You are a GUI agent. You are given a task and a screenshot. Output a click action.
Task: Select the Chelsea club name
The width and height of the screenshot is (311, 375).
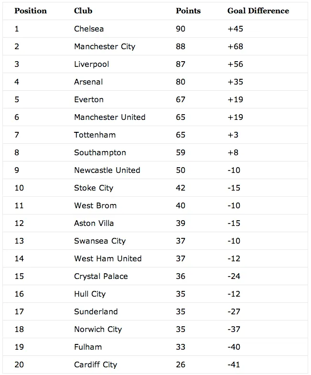point(89,29)
